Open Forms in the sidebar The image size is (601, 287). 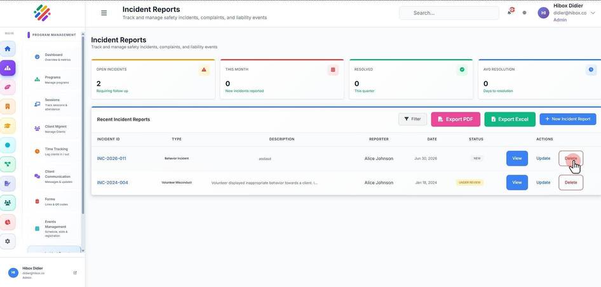pos(53,201)
